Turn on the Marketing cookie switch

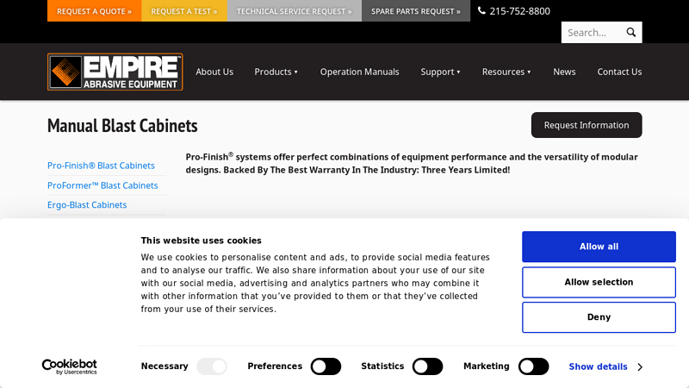[x=533, y=366]
